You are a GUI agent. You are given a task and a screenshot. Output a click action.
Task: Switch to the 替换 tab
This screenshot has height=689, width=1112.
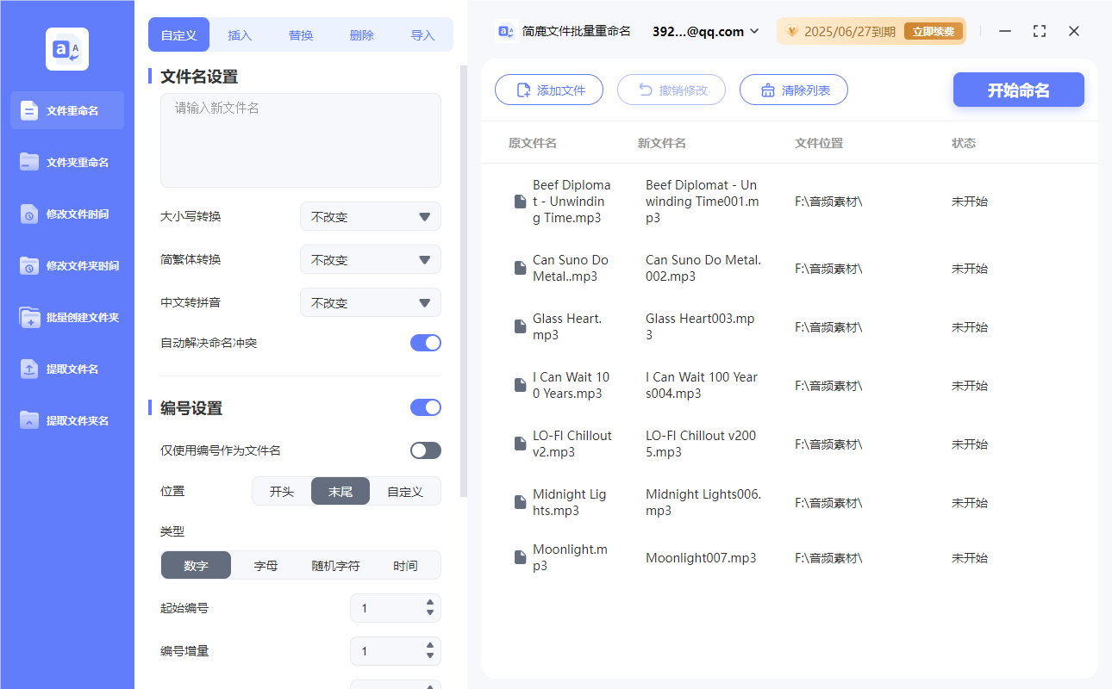coord(301,34)
